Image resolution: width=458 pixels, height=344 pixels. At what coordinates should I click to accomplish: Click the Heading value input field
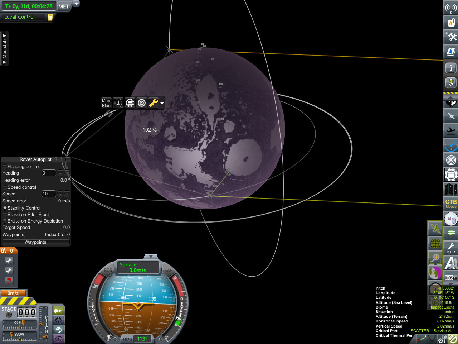(x=49, y=173)
